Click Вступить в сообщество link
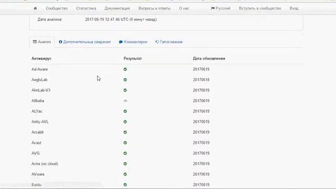This screenshot has height=189, width=336. tap(260, 8)
